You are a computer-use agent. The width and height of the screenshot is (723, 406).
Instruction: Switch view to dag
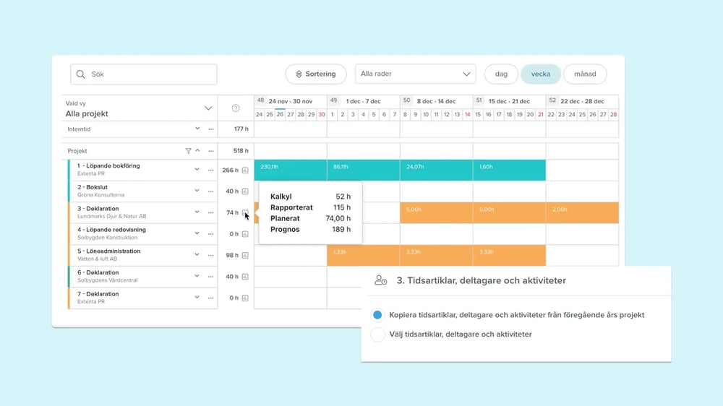coord(500,74)
